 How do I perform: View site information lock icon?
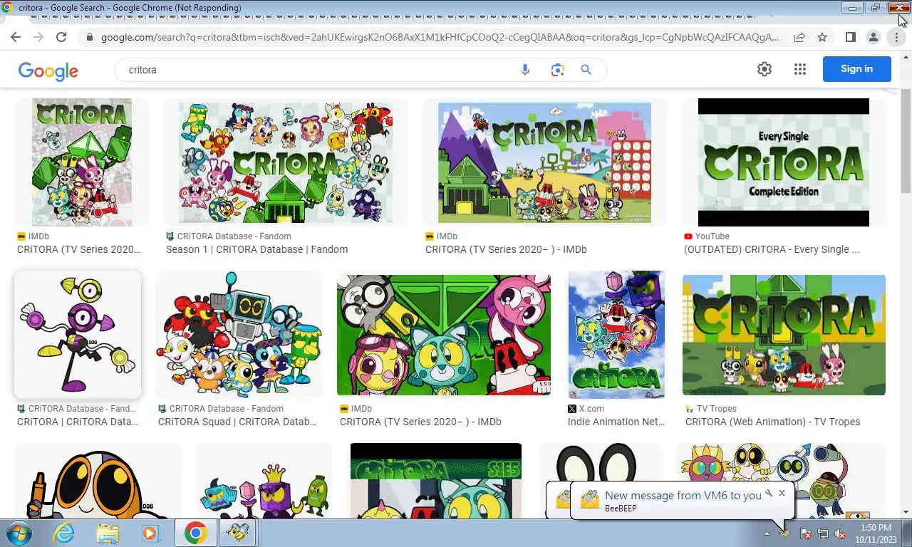(89, 37)
